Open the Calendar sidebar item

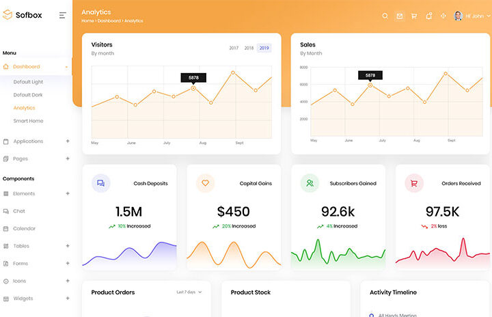click(x=24, y=228)
